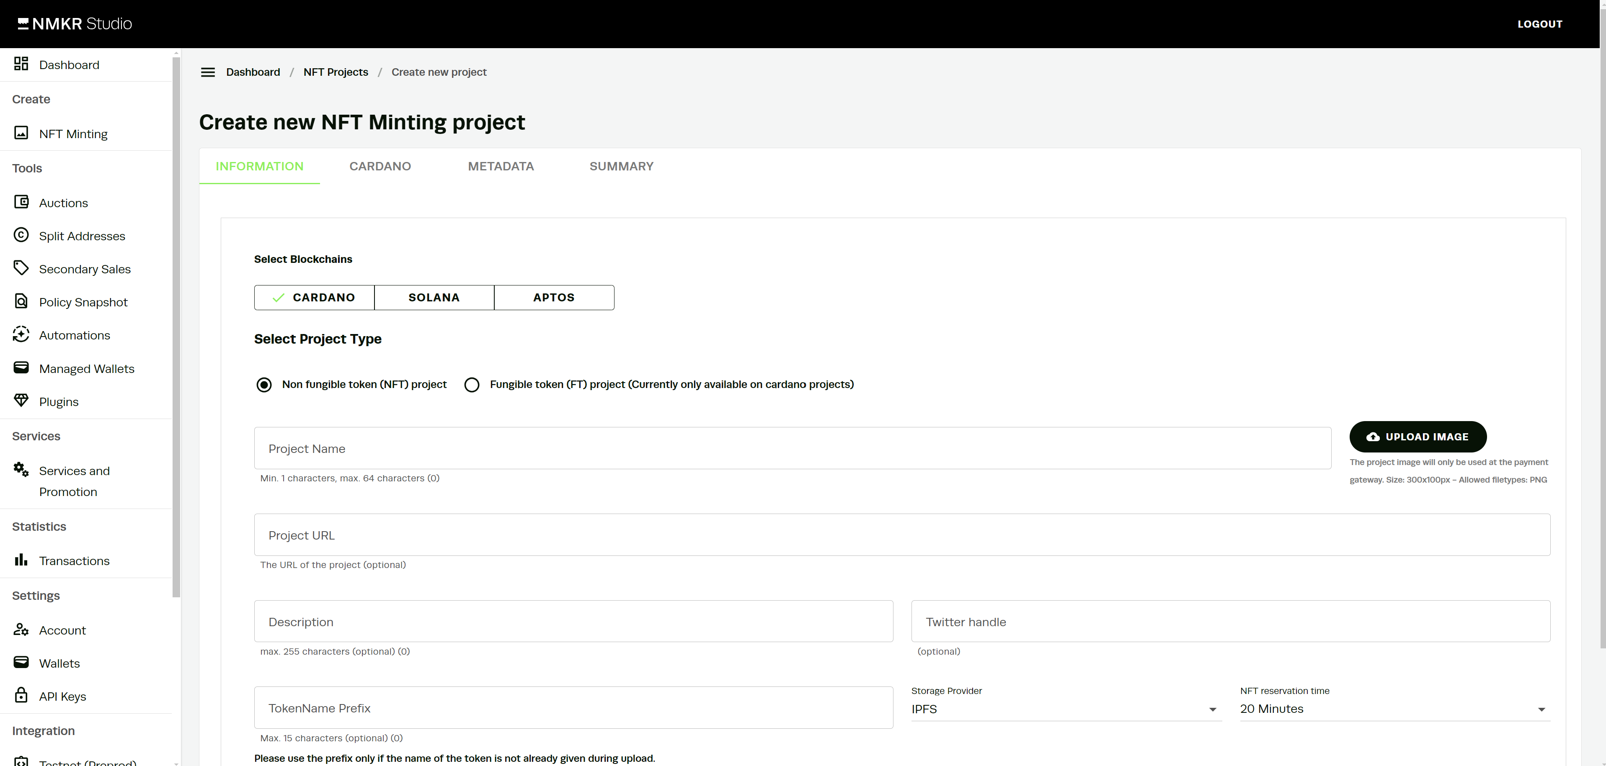This screenshot has height=766, width=1606.
Task: Select Fungible token (FT) project radio
Action: (472, 385)
